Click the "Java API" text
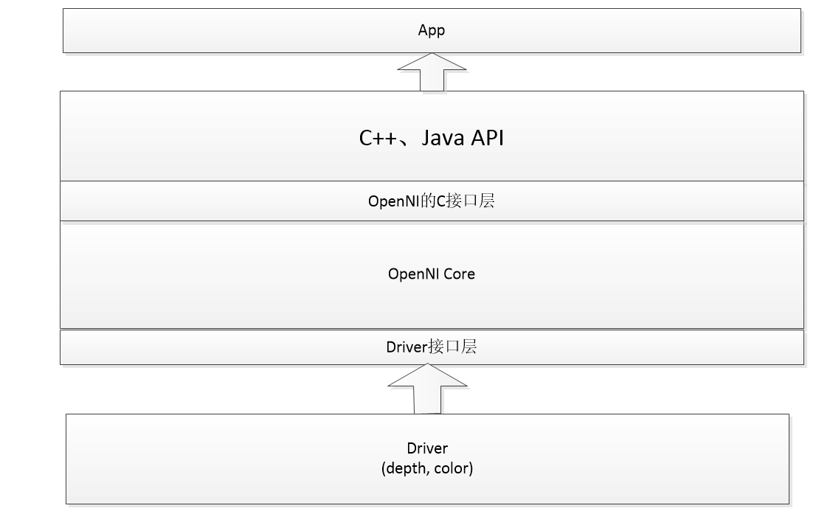The image size is (816, 528). (463, 138)
